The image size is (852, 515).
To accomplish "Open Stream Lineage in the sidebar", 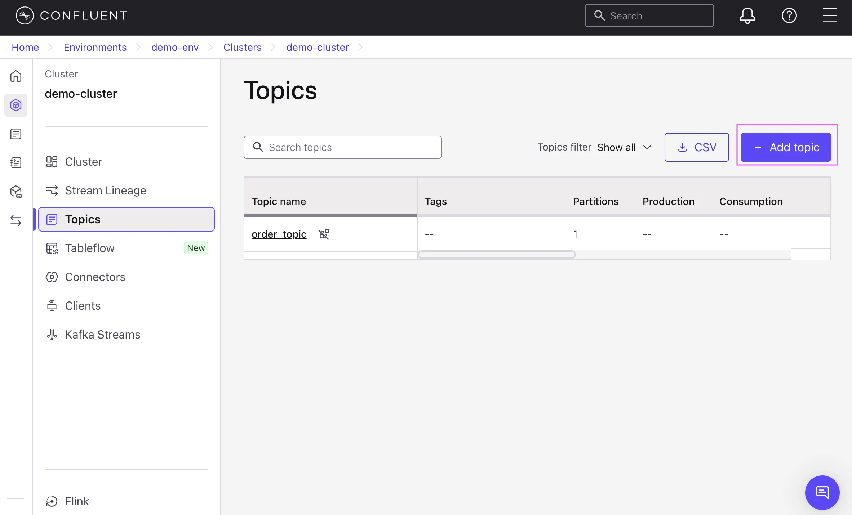I will (x=126, y=191).
